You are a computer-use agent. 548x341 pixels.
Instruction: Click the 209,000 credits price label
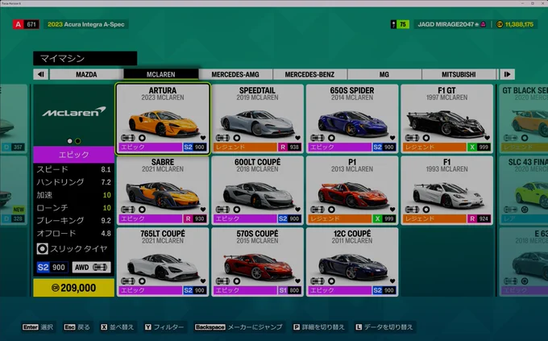point(74,288)
